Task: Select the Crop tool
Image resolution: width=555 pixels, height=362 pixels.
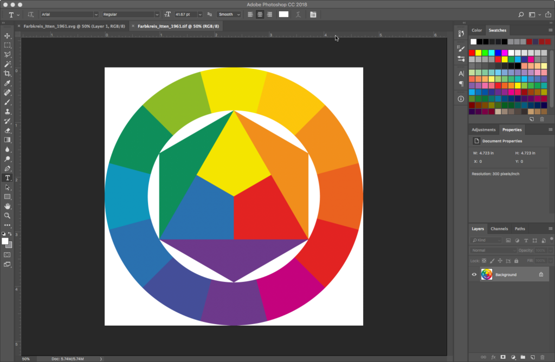Action: click(8, 74)
